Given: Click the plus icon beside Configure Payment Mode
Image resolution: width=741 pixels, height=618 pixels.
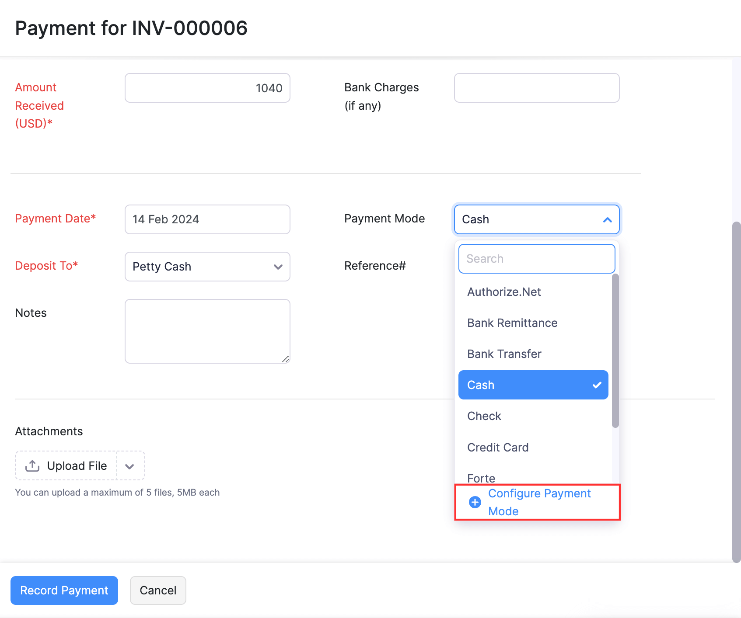Looking at the screenshot, I should [x=475, y=502].
